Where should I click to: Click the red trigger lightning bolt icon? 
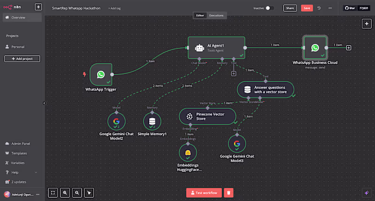tap(84, 74)
